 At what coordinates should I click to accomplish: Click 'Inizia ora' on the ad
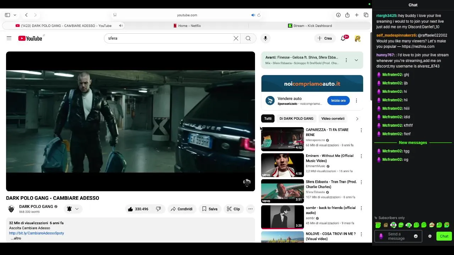coord(338,101)
